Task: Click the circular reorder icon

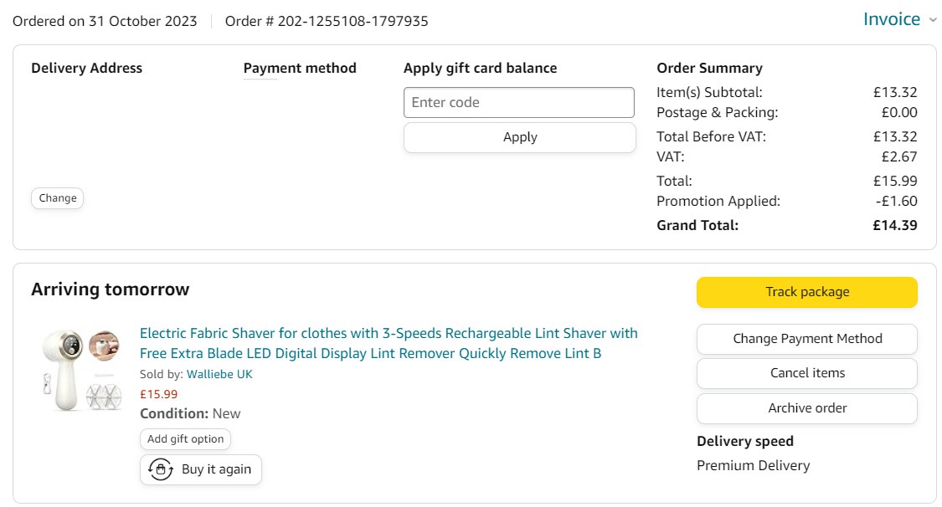Action: click(160, 469)
